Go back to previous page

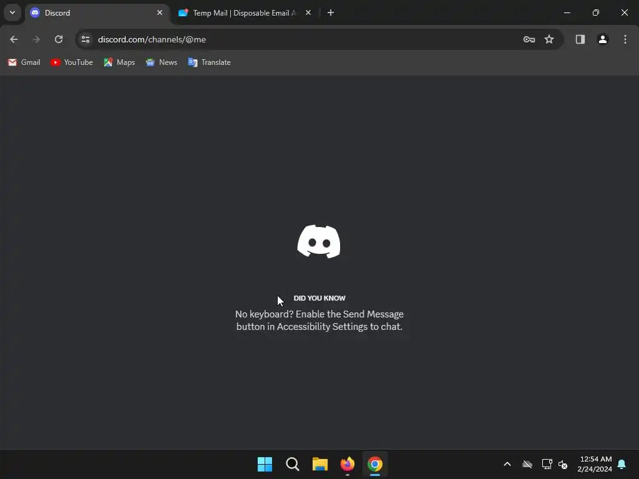tap(14, 39)
